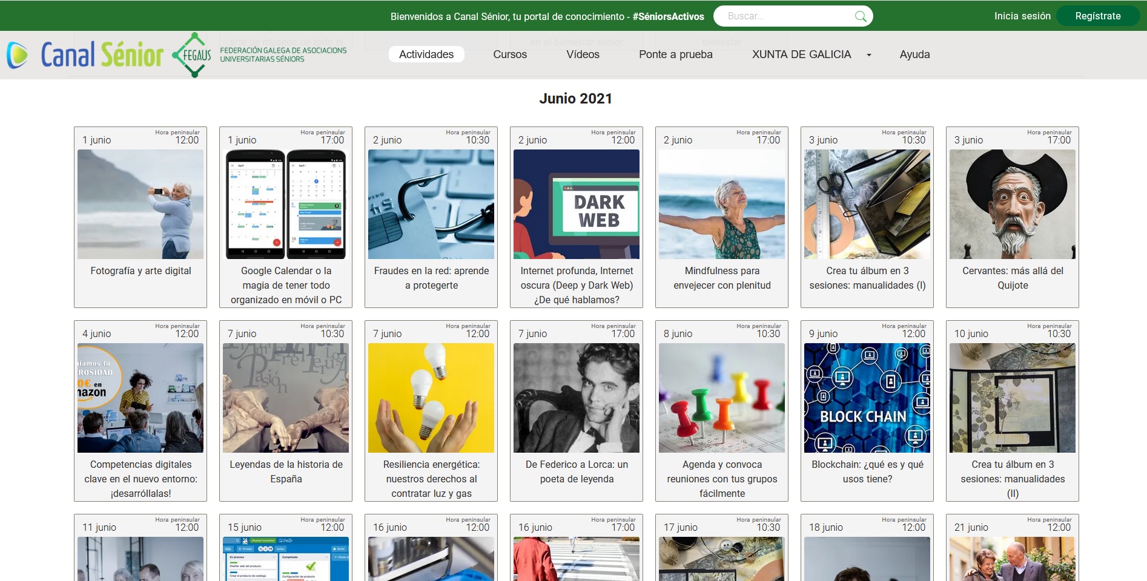Open the Actividades menu tab
The image size is (1147, 581).
click(x=426, y=54)
